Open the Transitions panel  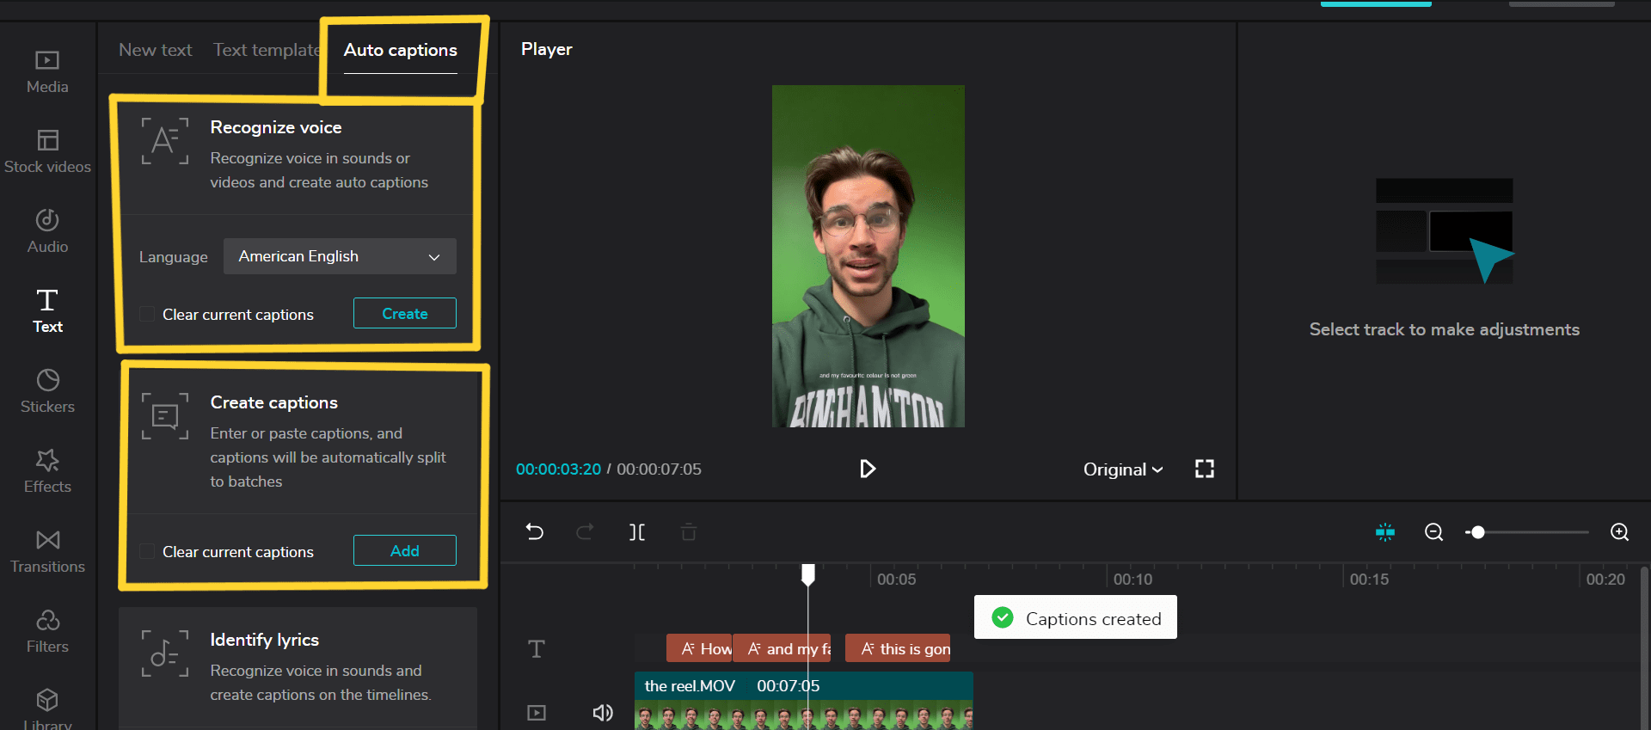click(x=47, y=551)
